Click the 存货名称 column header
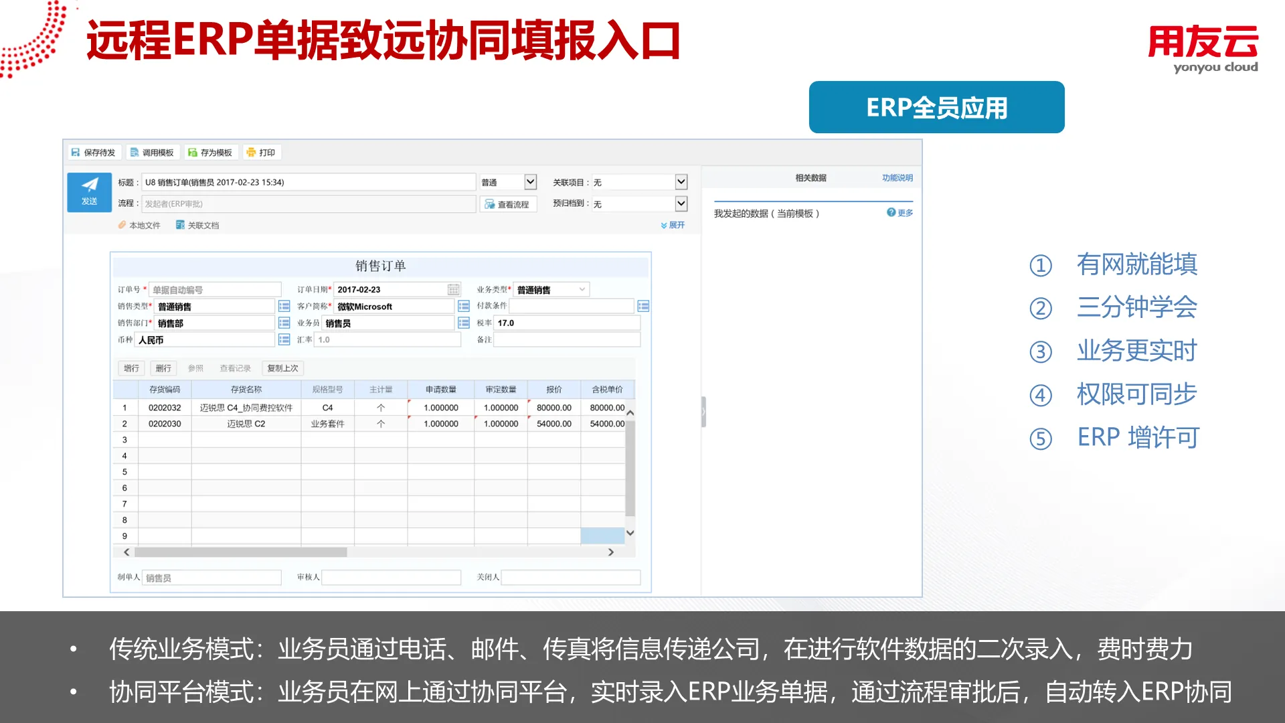This screenshot has height=723, width=1285. tap(246, 389)
